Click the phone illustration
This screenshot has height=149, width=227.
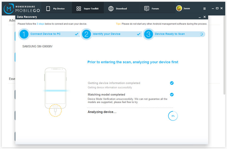[55, 88]
